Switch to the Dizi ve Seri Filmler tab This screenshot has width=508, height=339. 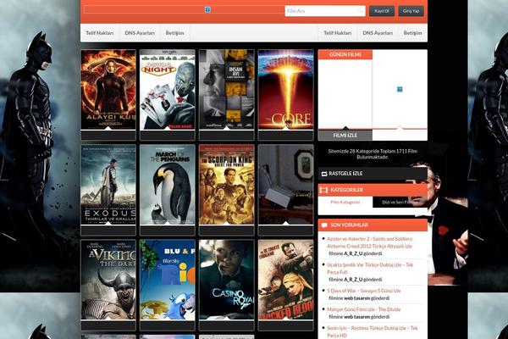pos(400,202)
